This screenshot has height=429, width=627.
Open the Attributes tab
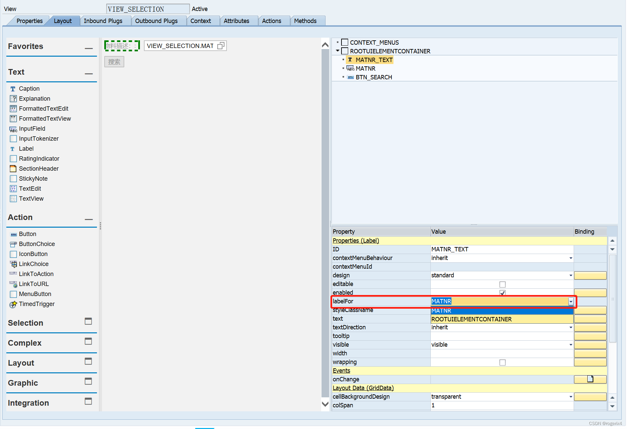236,21
